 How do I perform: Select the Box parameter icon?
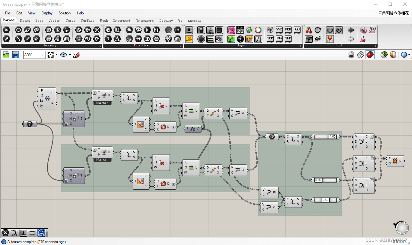tap(48, 30)
